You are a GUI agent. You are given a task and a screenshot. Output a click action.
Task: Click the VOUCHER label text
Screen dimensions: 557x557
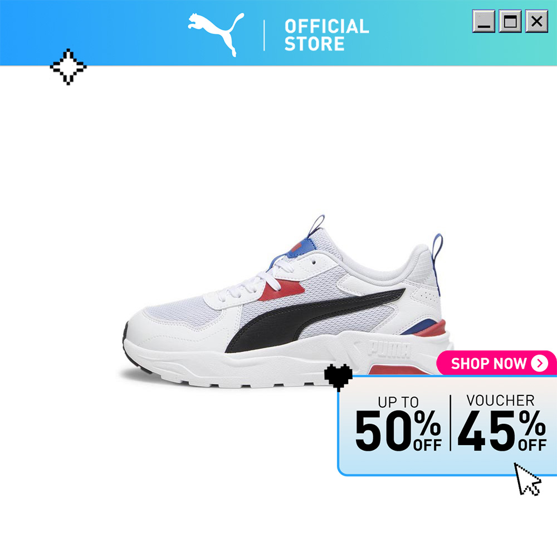tap(500, 400)
